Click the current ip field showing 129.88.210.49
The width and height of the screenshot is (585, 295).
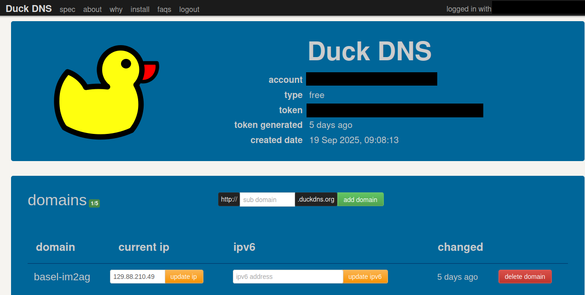pyautogui.click(x=137, y=277)
